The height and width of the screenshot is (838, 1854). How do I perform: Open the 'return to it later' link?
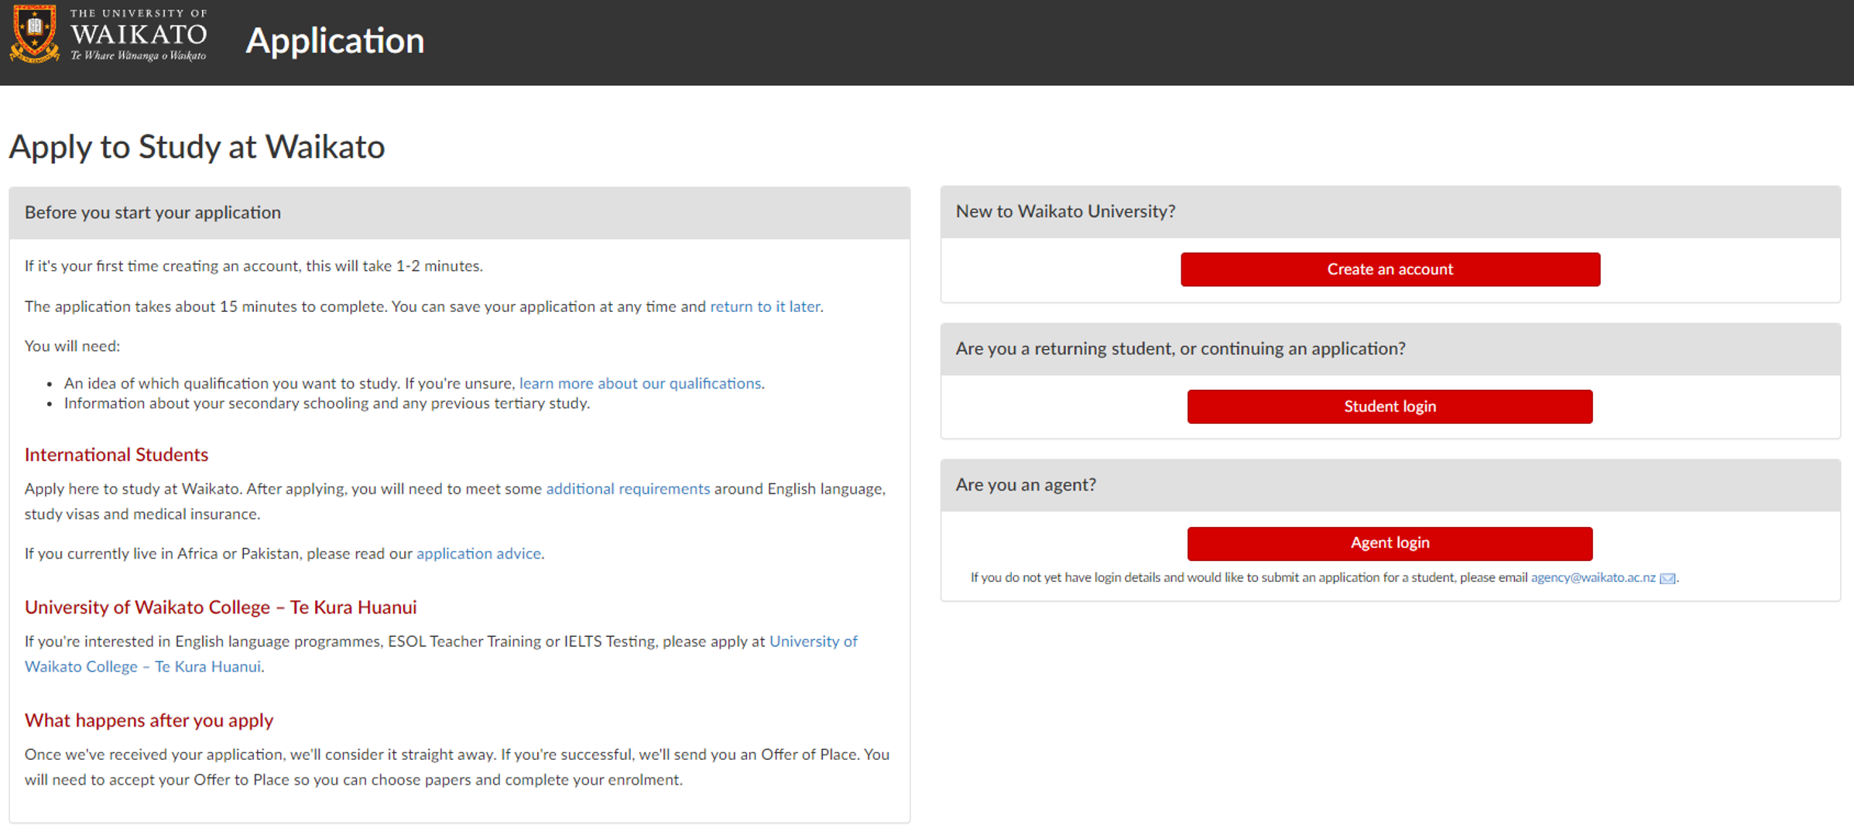765,306
